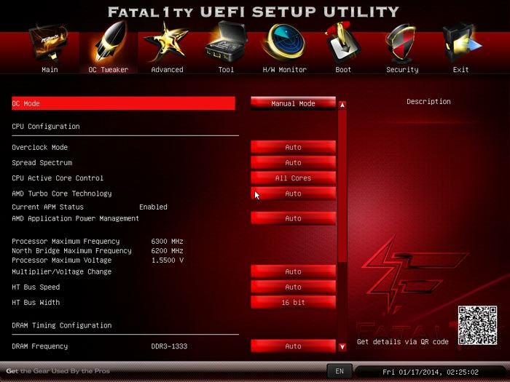Screen dimensions: 510x382
Task: Open AMD Turbo Core Technology Auto dropdown
Action: [293, 194]
